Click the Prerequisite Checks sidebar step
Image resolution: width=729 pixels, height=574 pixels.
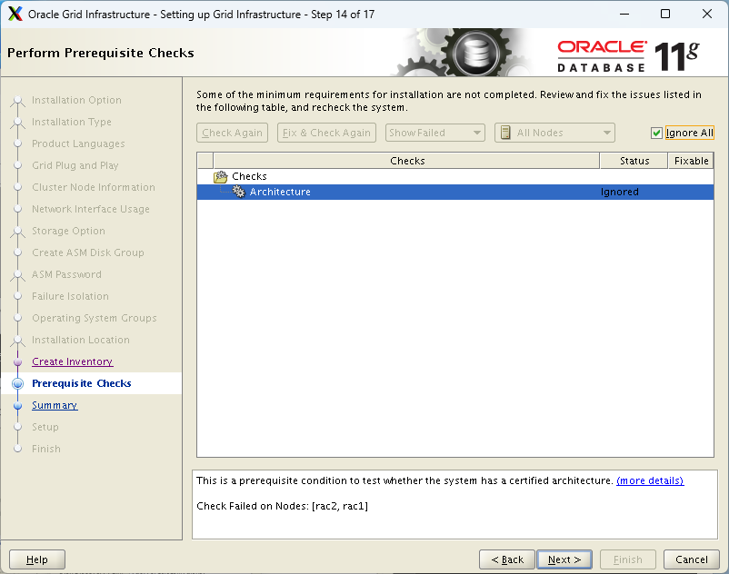82,383
